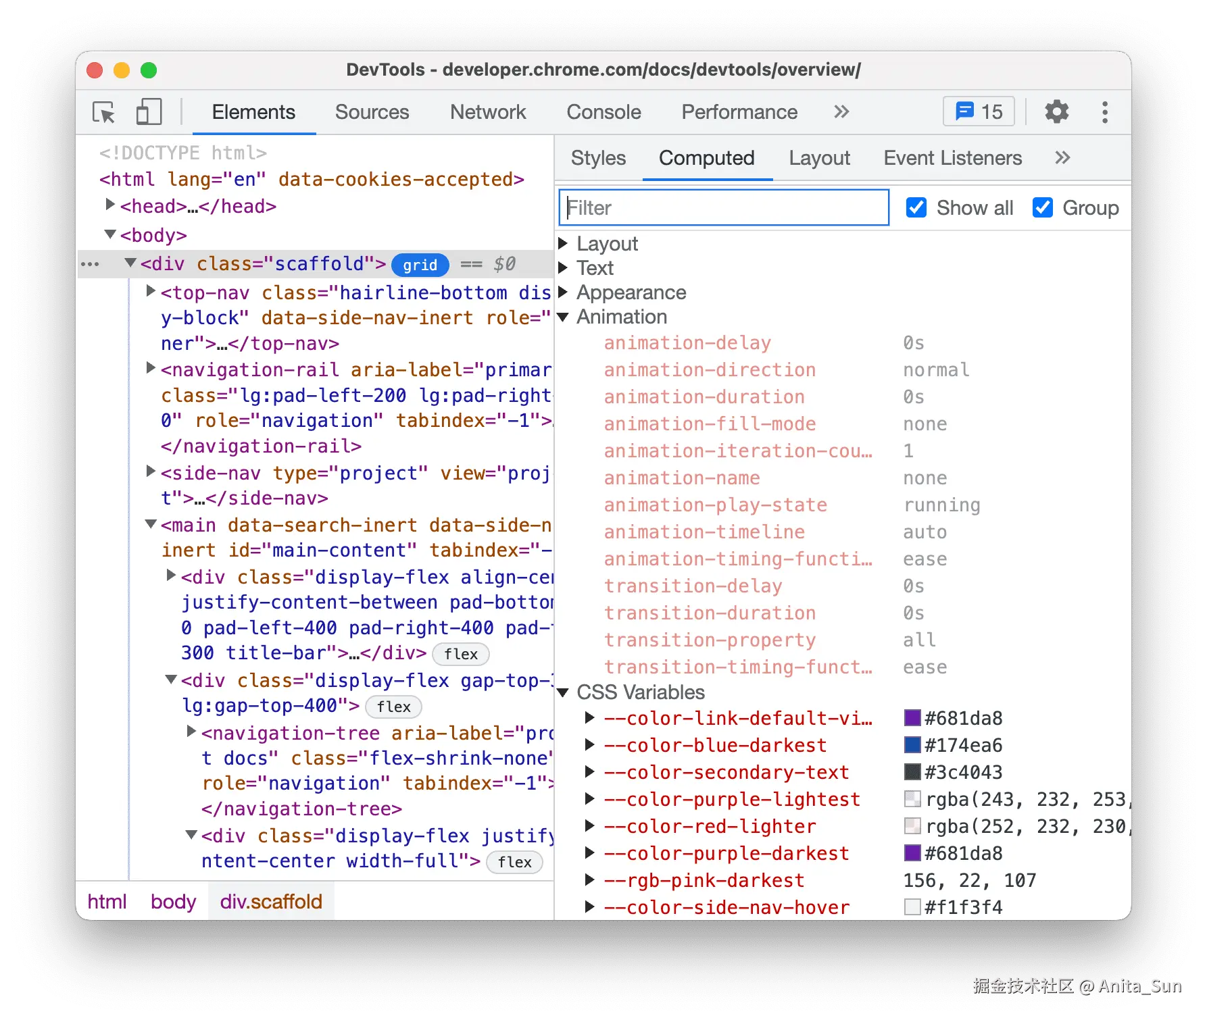Select the animation-delay property row
Viewport: 1207px width, 1020px height.
click(x=843, y=343)
